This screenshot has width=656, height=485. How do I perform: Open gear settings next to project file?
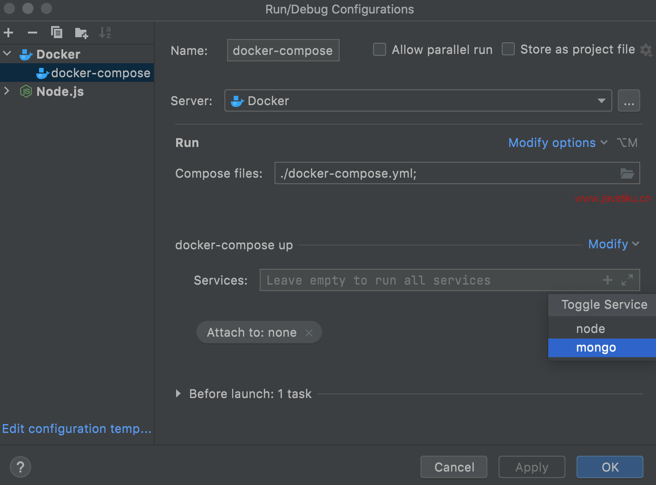(x=646, y=50)
